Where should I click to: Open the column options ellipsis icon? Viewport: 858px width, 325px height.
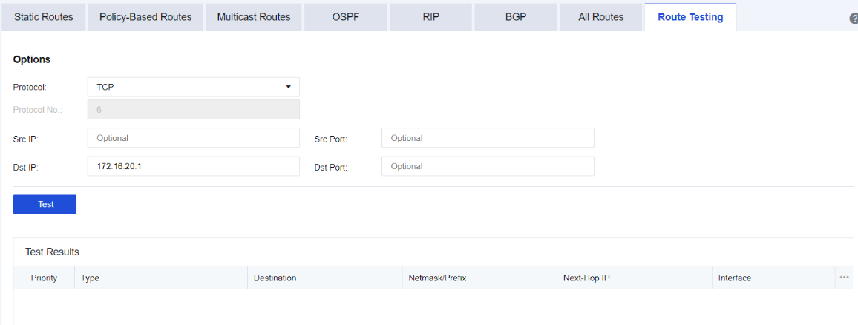click(x=844, y=278)
